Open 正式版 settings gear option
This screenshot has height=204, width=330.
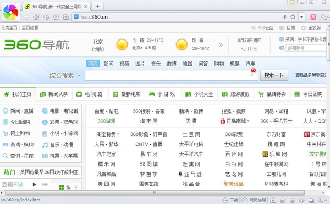coord(311,28)
